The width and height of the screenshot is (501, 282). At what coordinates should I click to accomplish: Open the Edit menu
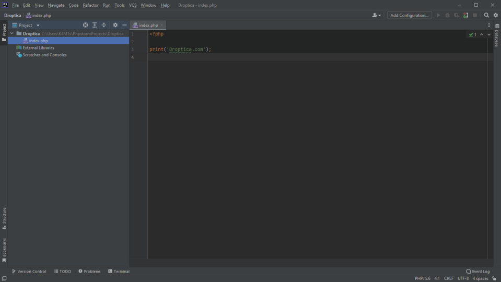(27, 5)
